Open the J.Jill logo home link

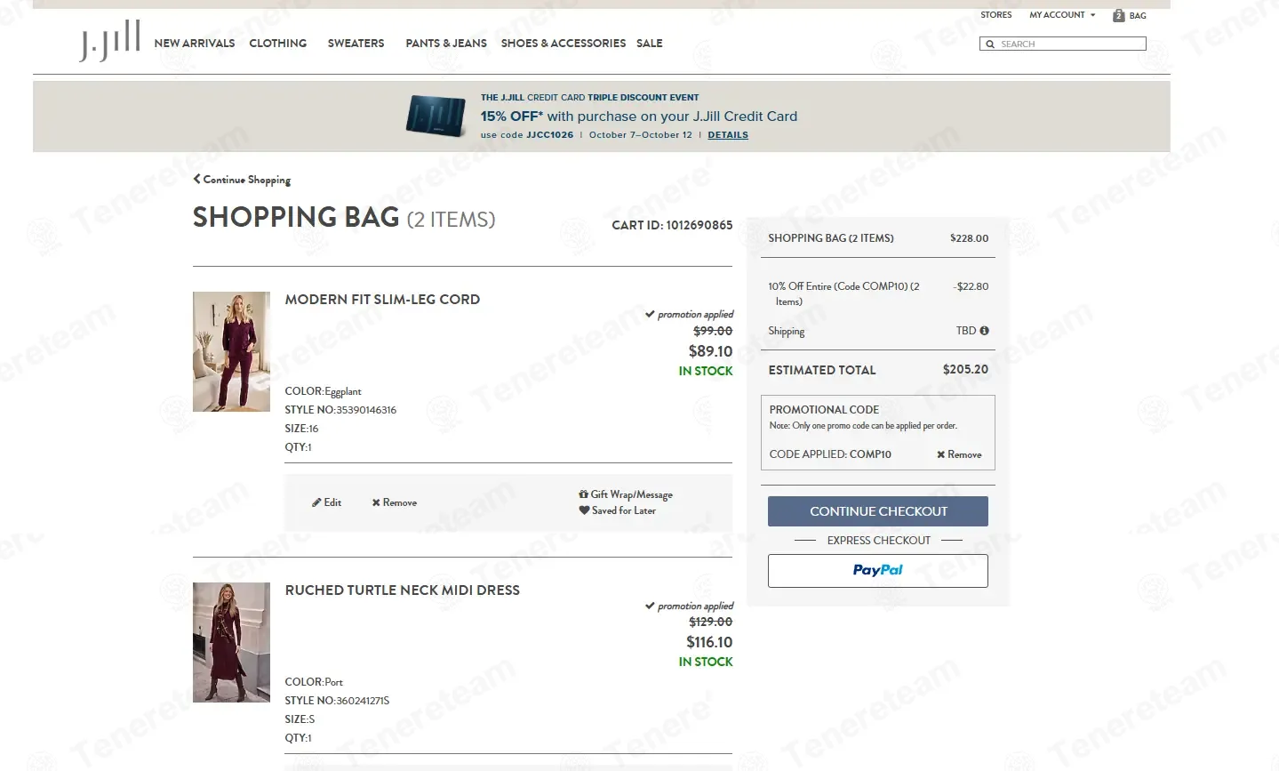pyautogui.click(x=109, y=41)
